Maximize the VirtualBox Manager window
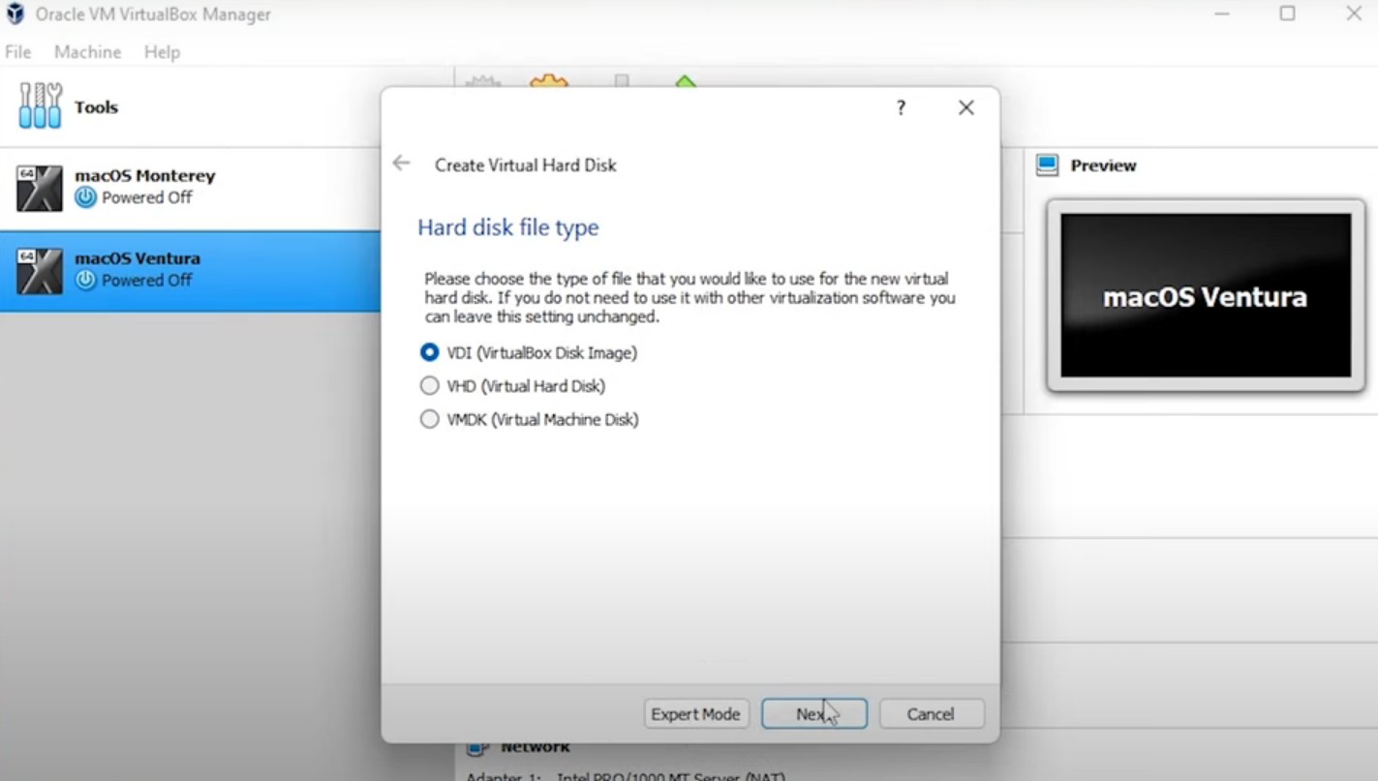Screen dimensions: 1378x781 pyautogui.click(x=1287, y=14)
